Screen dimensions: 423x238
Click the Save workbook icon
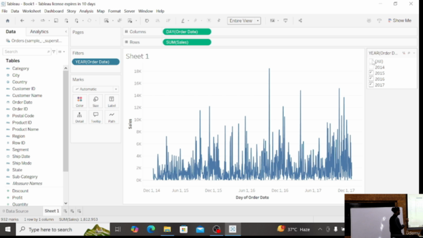point(56,20)
